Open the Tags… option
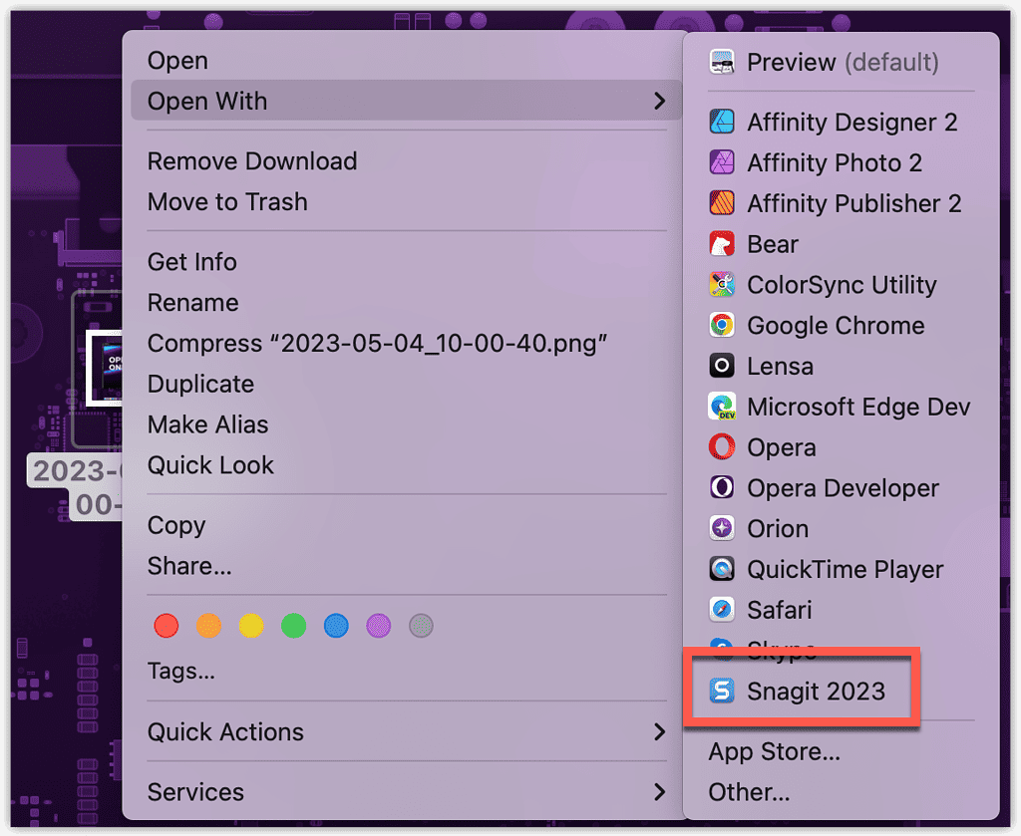Viewport: 1021px width, 836px height. pyautogui.click(x=407, y=671)
